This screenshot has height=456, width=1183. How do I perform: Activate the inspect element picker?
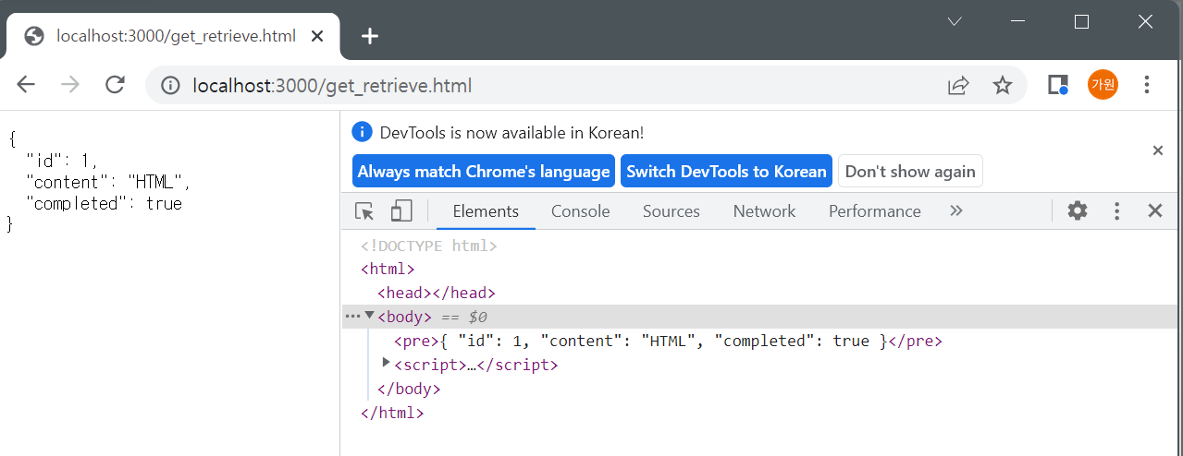[x=364, y=211]
